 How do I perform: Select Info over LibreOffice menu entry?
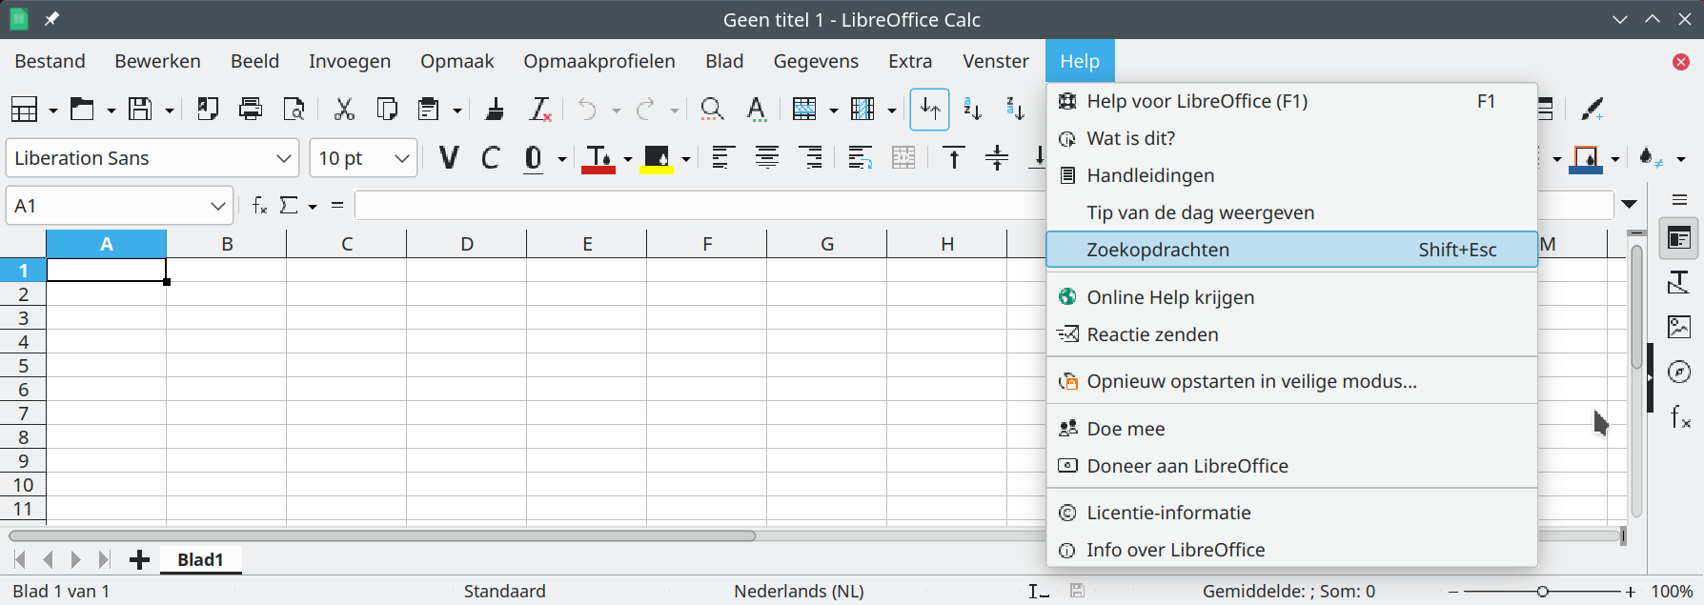(x=1291, y=550)
